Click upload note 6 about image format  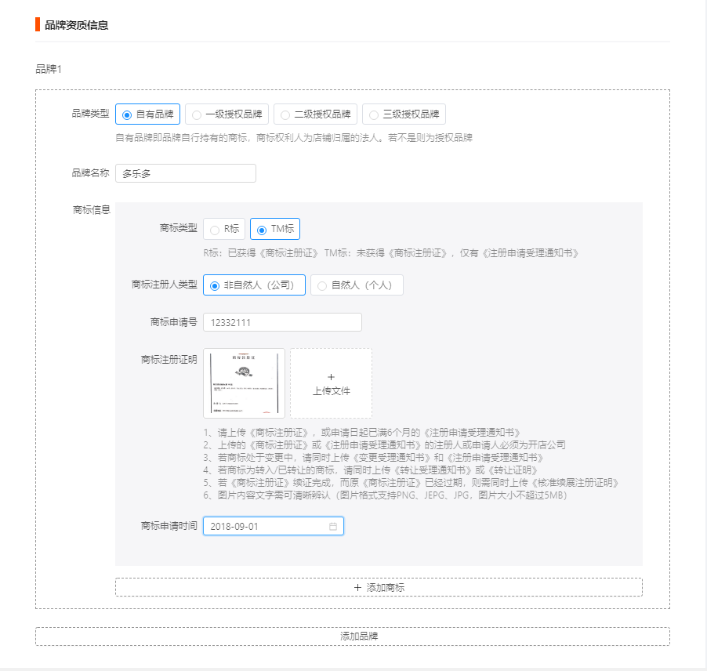pyautogui.click(x=385, y=495)
